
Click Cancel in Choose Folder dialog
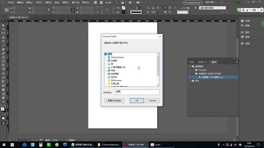(x=152, y=101)
